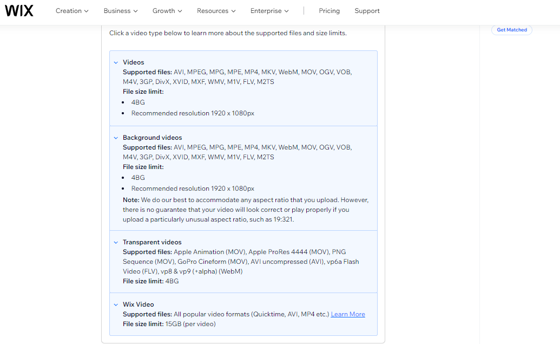
Task: Collapse the Background videos section chevron
Action: coord(116,138)
